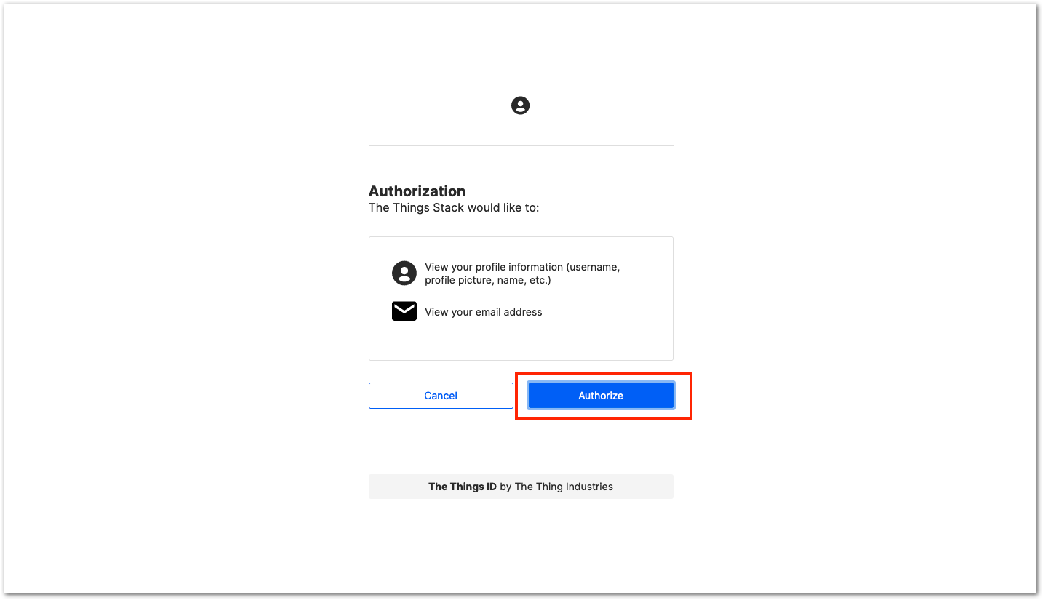This screenshot has height=600, width=1043.
Task: Click the horizontal divider line under avatar
Action: (x=521, y=145)
